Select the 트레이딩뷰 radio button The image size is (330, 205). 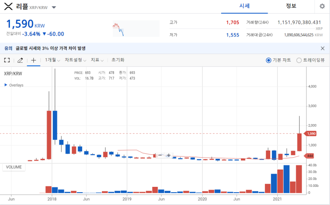coord(299,60)
